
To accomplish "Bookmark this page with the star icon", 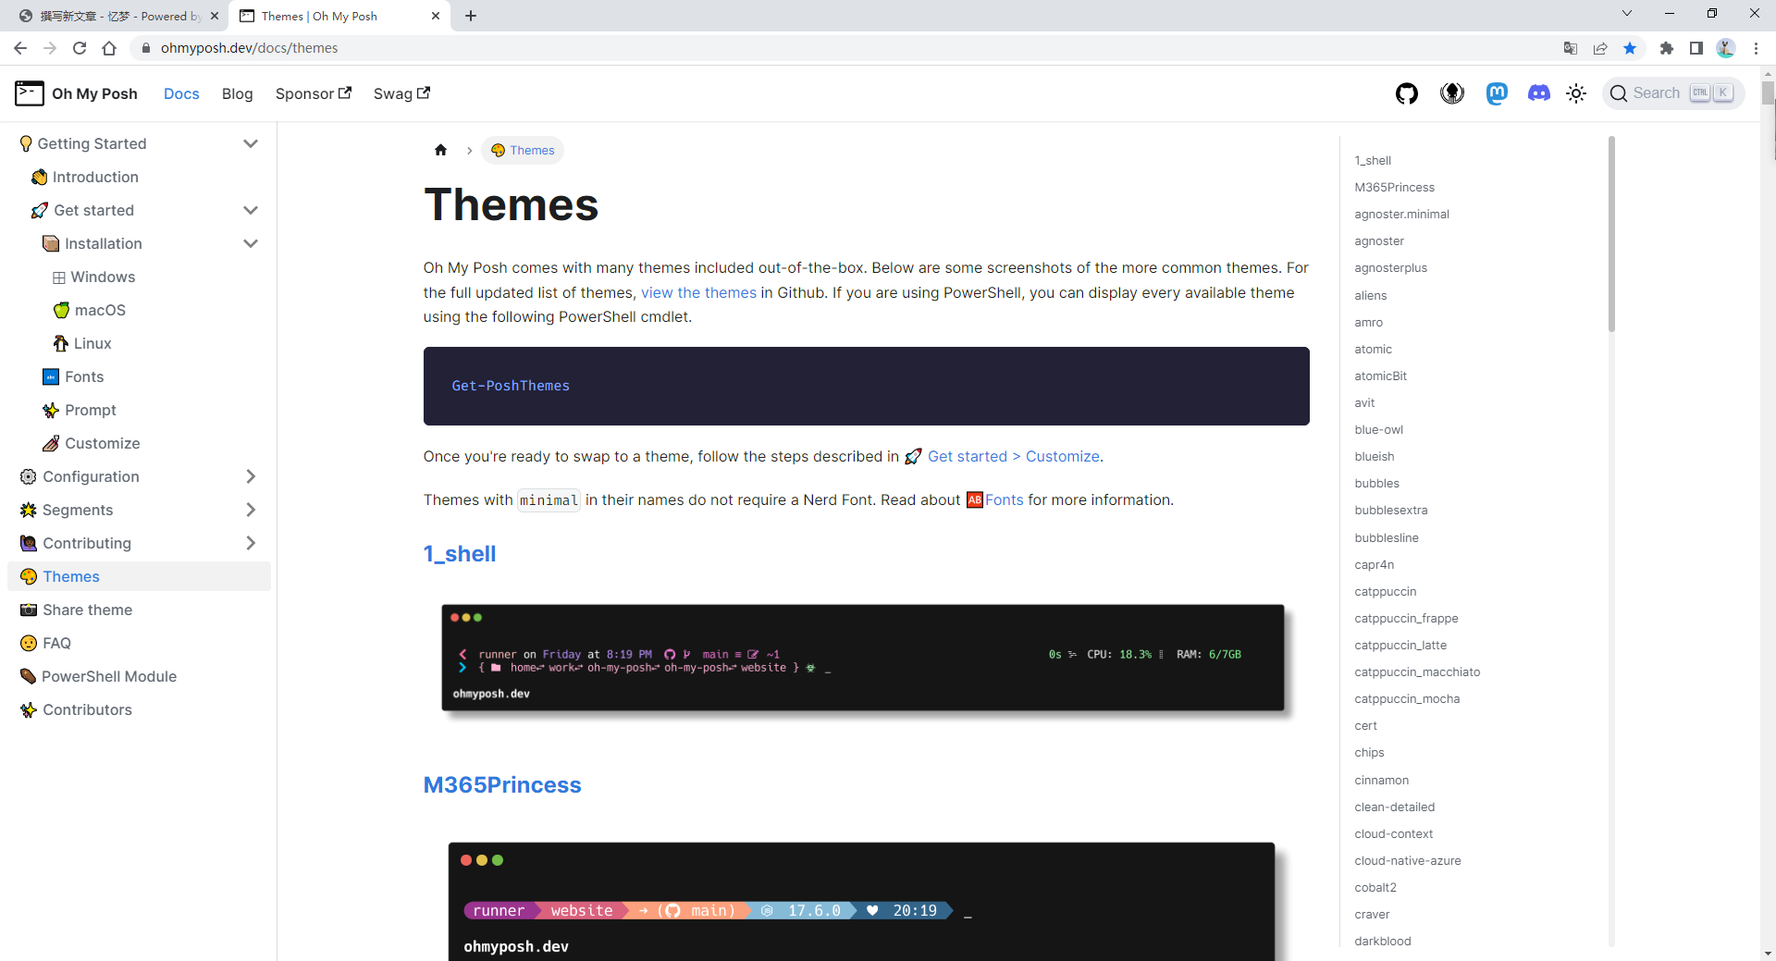I will pyautogui.click(x=1630, y=48).
